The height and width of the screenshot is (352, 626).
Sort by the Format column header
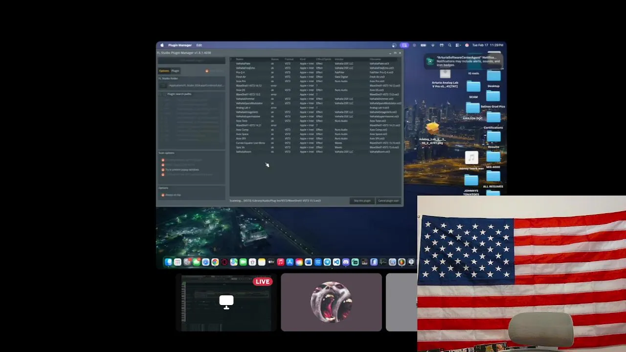point(289,59)
